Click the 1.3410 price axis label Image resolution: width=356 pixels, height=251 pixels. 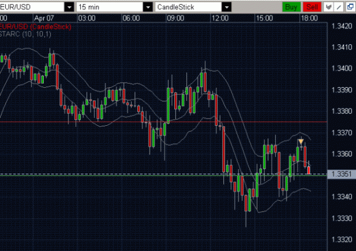(342, 47)
